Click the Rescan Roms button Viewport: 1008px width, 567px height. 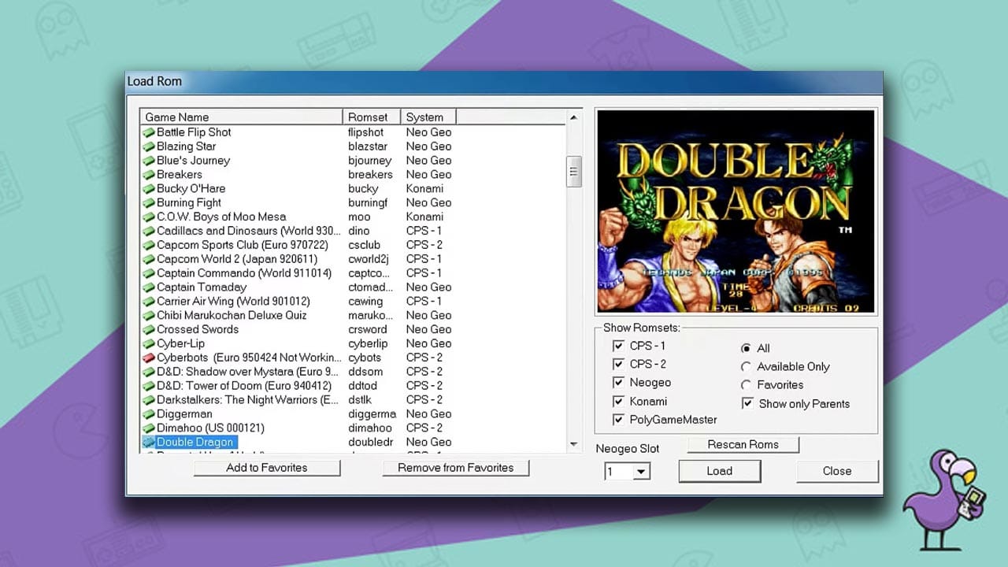tap(743, 445)
